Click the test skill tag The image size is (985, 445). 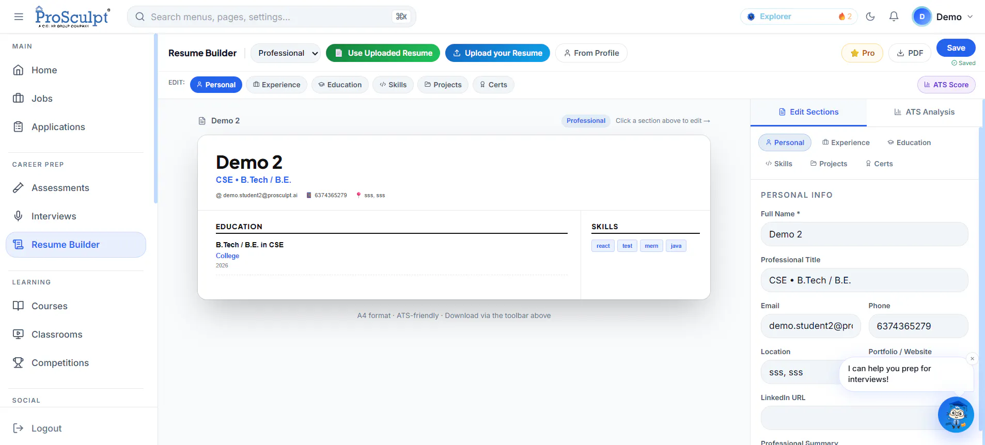click(x=627, y=246)
